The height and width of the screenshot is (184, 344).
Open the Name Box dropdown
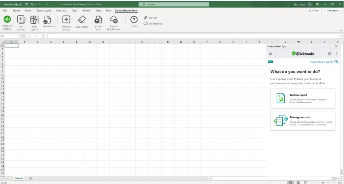click(19, 36)
